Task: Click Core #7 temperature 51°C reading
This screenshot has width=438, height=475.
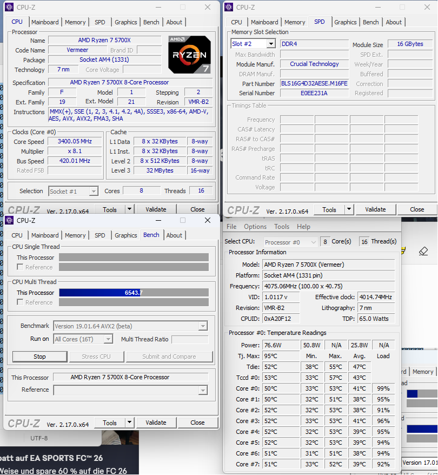Action: (281, 464)
